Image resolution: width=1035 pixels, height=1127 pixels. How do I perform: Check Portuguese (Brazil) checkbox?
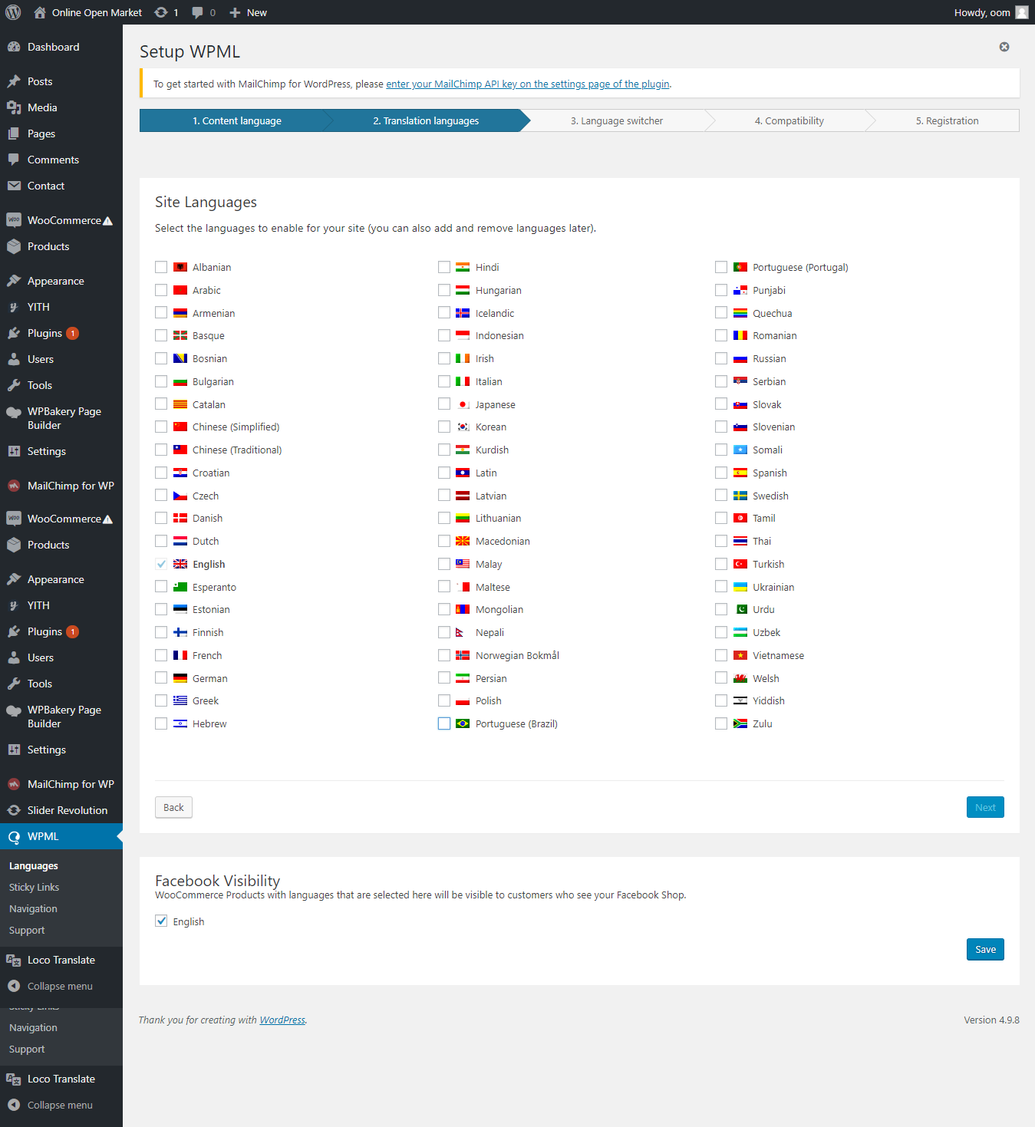coord(444,723)
